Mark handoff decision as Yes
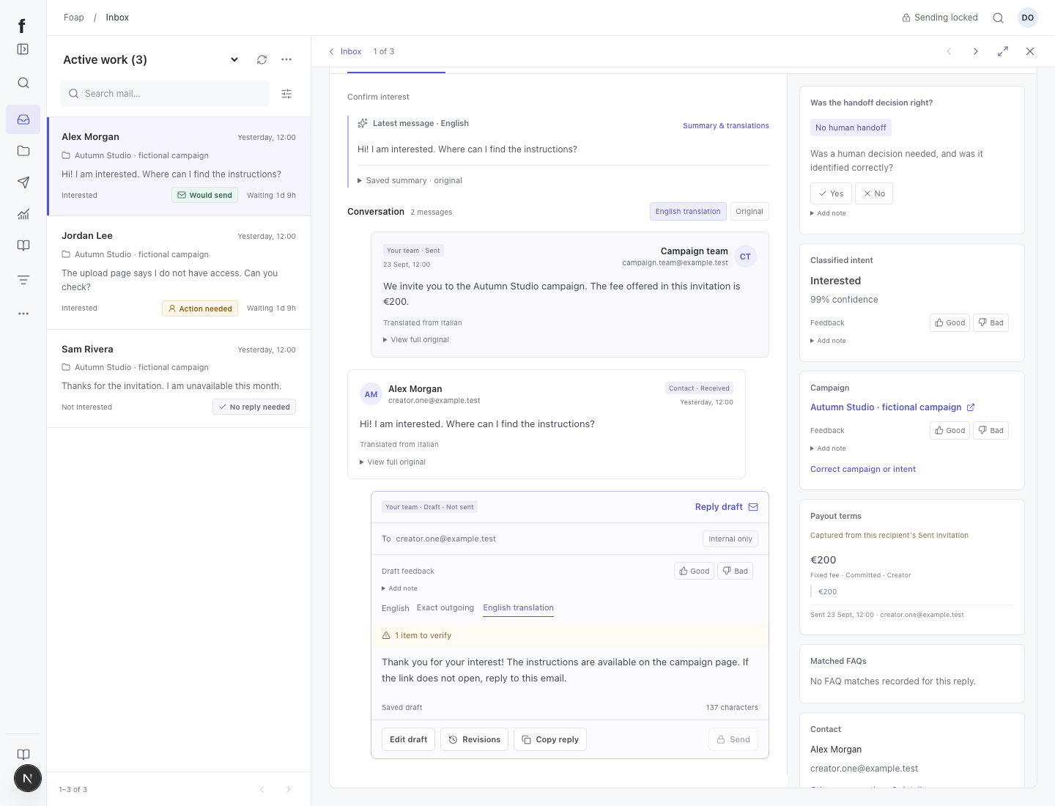The height and width of the screenshot is (806, 1055). 831,193
